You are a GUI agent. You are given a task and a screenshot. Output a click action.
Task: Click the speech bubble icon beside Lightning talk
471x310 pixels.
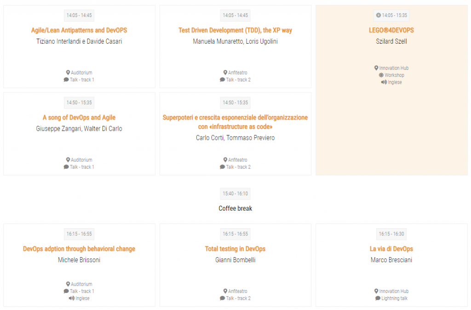(x=378, y=299)
